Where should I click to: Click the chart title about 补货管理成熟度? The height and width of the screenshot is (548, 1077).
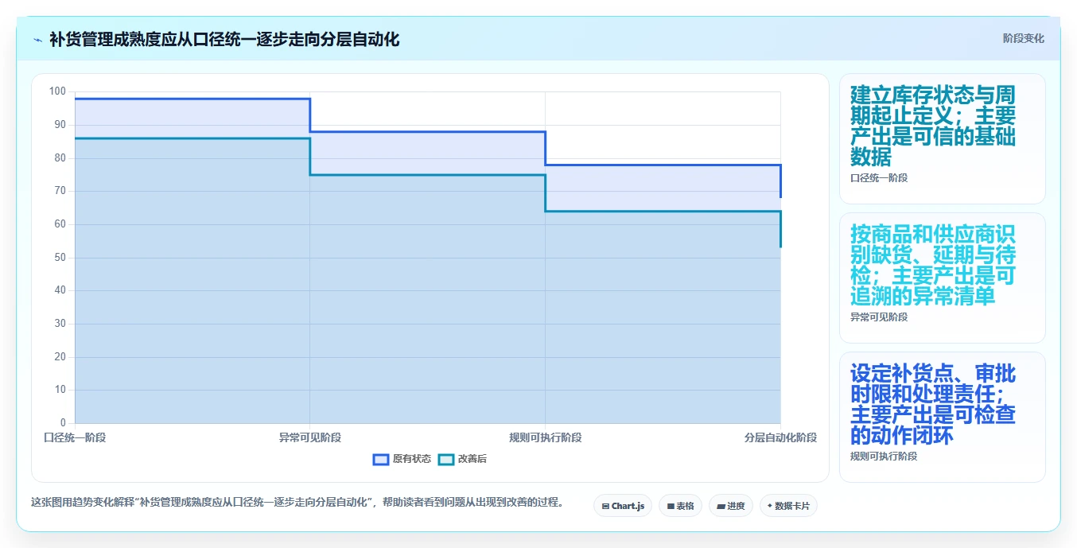click(224, 39)
